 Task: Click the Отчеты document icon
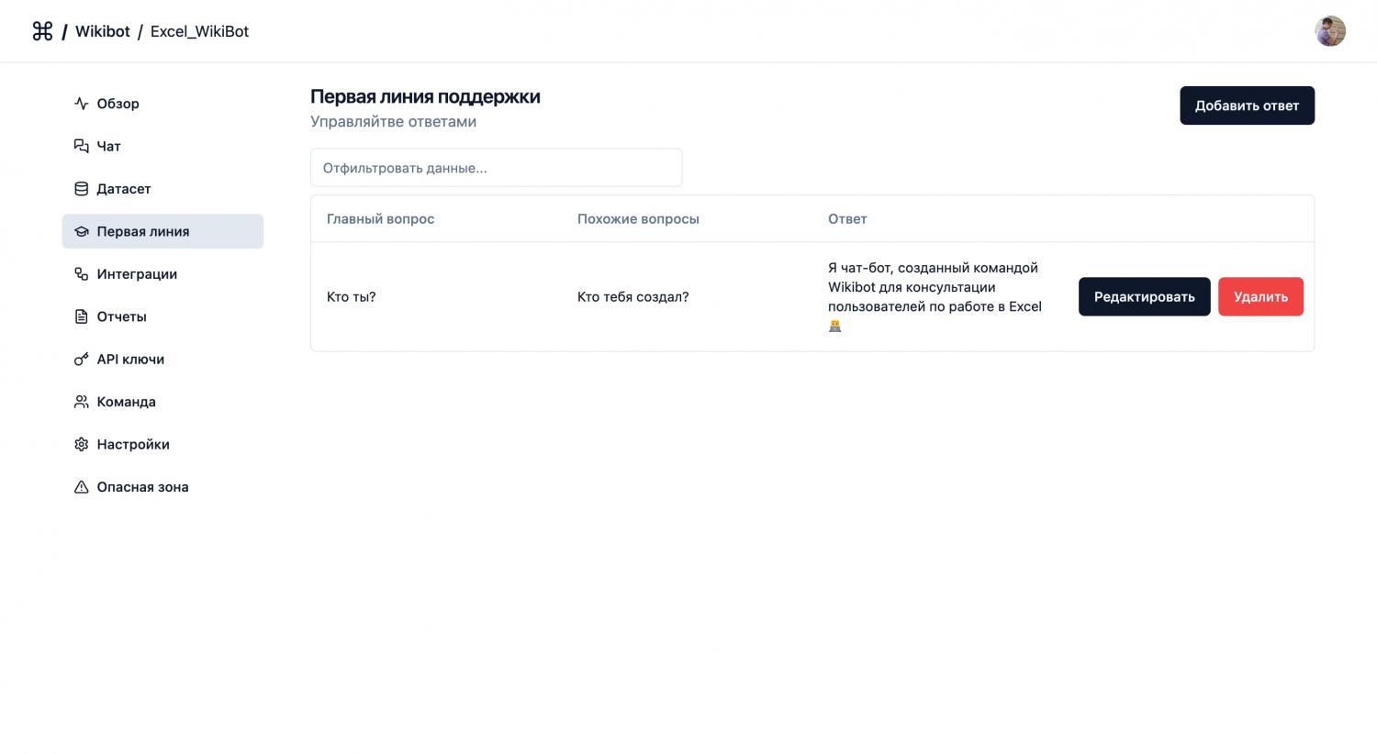point(81,316)
